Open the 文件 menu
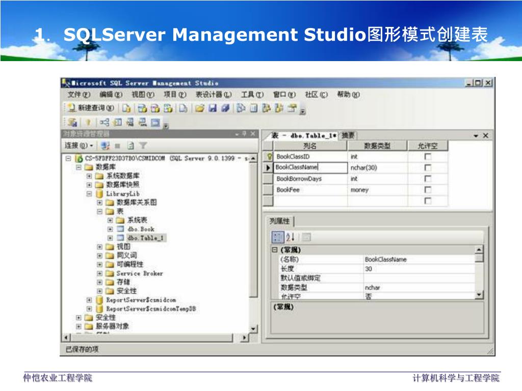Viewport: 522px width, 391px height. (x=79, y=94)
